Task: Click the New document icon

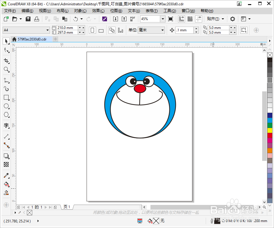Action: click(x=6, y=19)
